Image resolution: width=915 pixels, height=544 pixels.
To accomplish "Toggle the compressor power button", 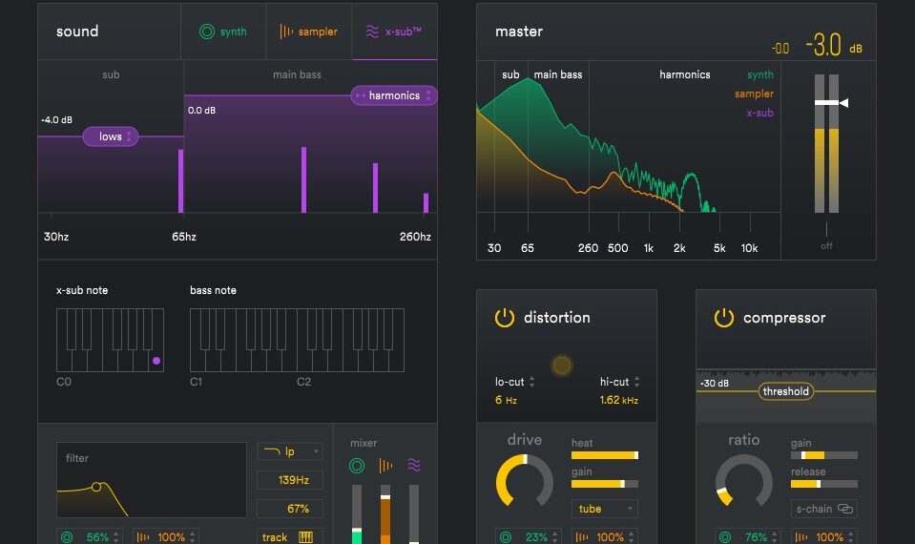I will (x=723, y=318).
